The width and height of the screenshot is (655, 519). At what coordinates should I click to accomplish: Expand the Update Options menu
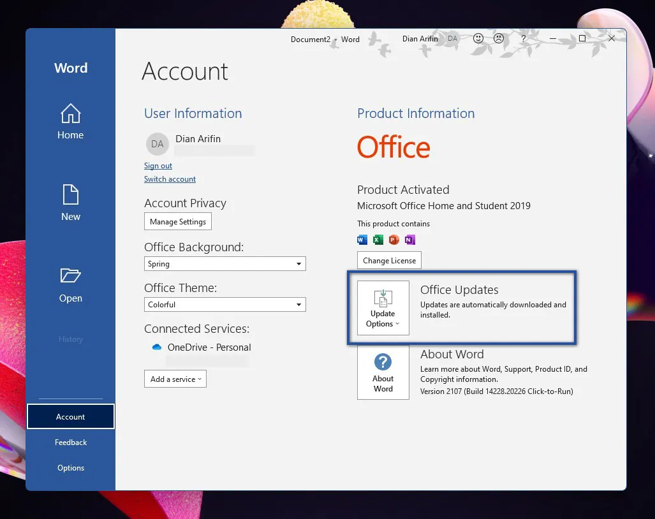point(383,307)
